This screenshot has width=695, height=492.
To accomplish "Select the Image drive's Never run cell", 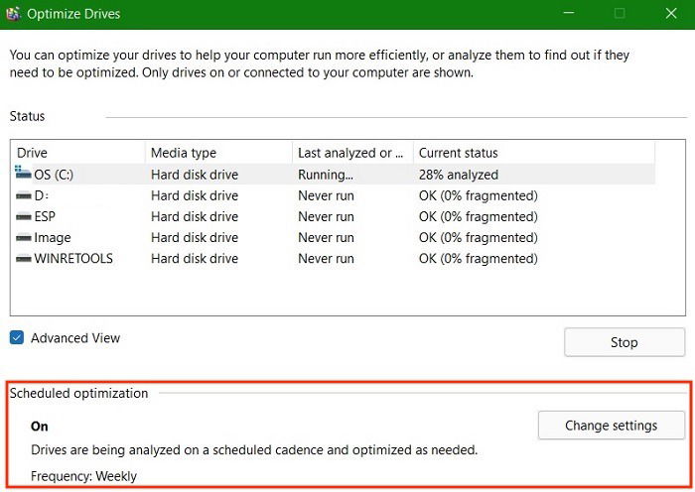I will (326, 238).
